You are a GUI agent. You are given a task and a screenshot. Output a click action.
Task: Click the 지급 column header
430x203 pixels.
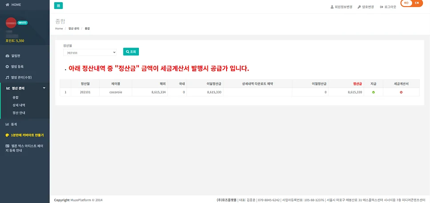click(373, 84)
